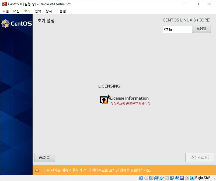The height and width of the screenshot is (181, 216).
Task: Click the virtualization V chip icon
Action: [x=182, y=178]
